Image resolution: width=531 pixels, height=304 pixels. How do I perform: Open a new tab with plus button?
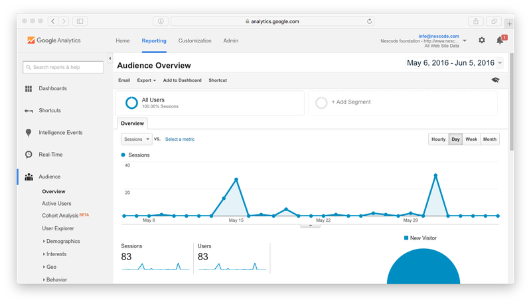pos(509,24)
